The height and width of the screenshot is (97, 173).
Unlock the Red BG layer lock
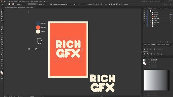pos(146,16)
